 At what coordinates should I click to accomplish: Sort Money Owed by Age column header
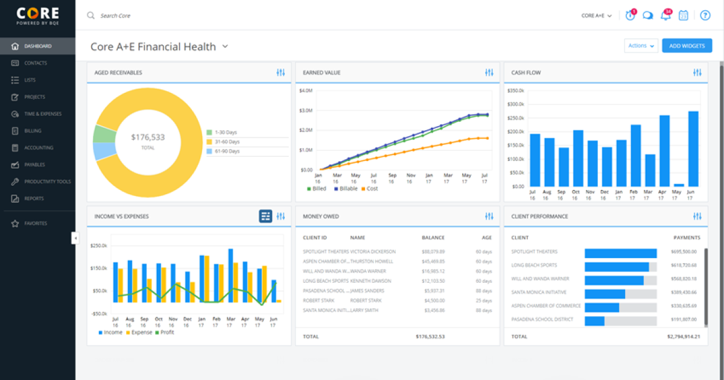(x=487, y=238)
